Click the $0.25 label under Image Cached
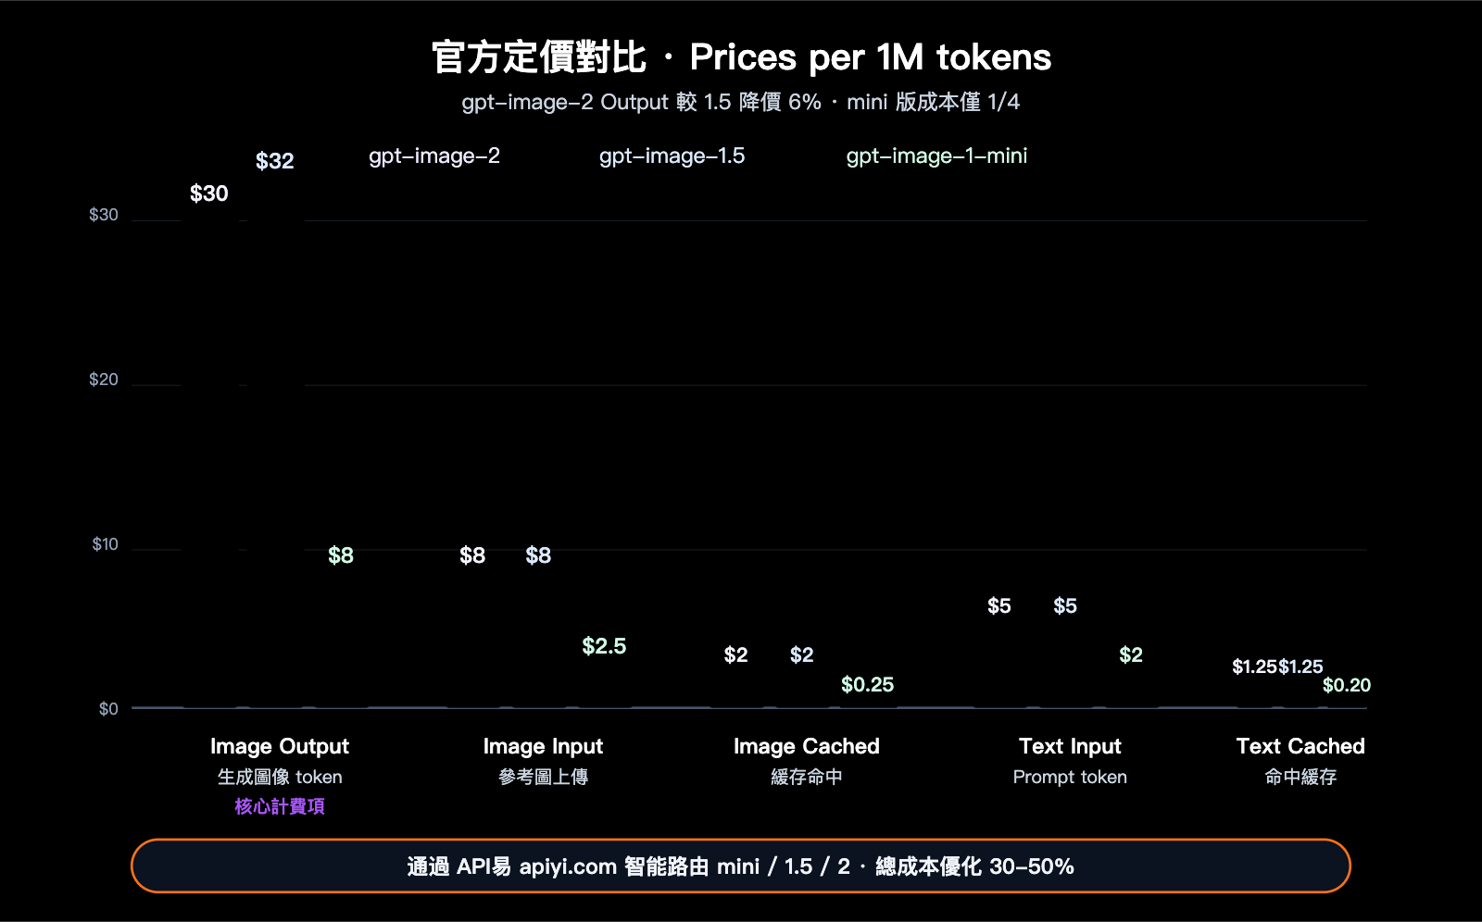Viewport: 1482px width, 922px height. pos(867,685)
